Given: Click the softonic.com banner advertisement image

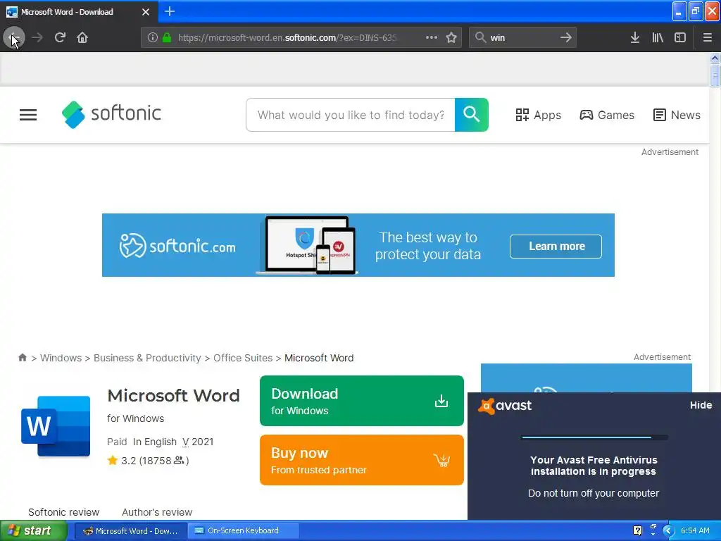Looking at the screenshot, I should coord(358,244).
